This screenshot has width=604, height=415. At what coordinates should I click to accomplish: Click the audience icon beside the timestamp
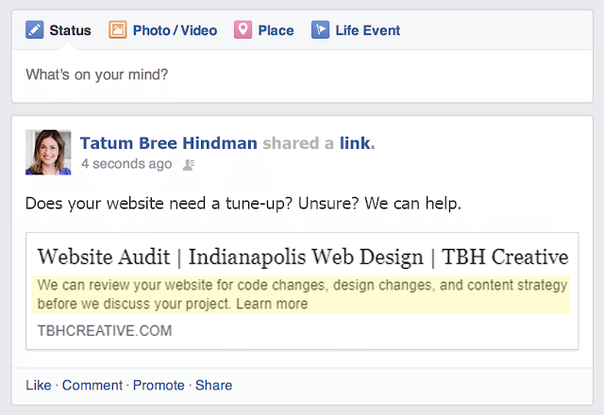[x=189, y=164]
